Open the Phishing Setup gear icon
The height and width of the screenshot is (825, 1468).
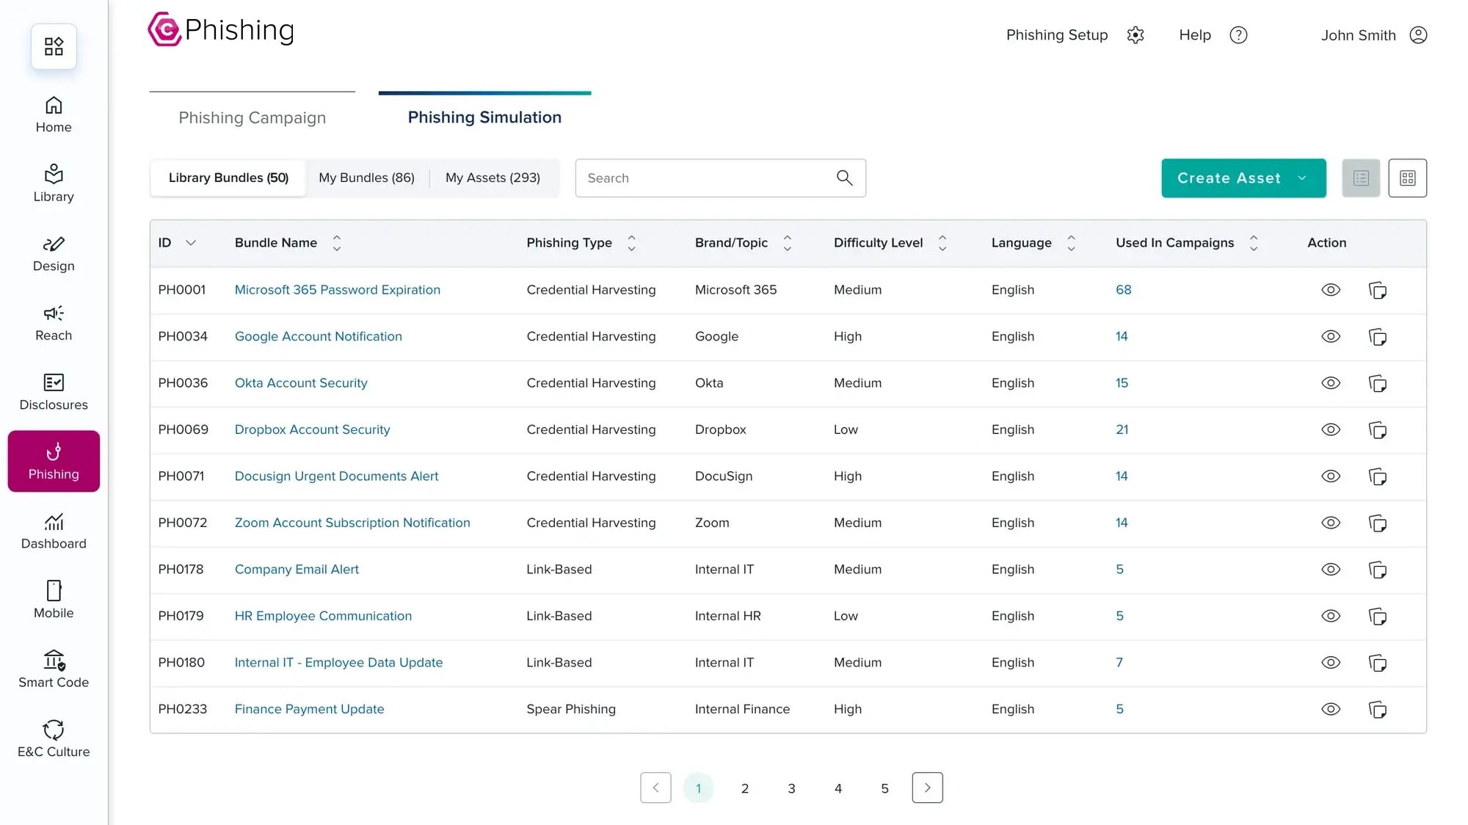1135,34
